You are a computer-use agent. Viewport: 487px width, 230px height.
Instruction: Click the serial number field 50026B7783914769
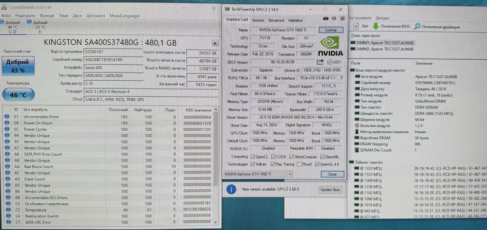pos(113,59)
